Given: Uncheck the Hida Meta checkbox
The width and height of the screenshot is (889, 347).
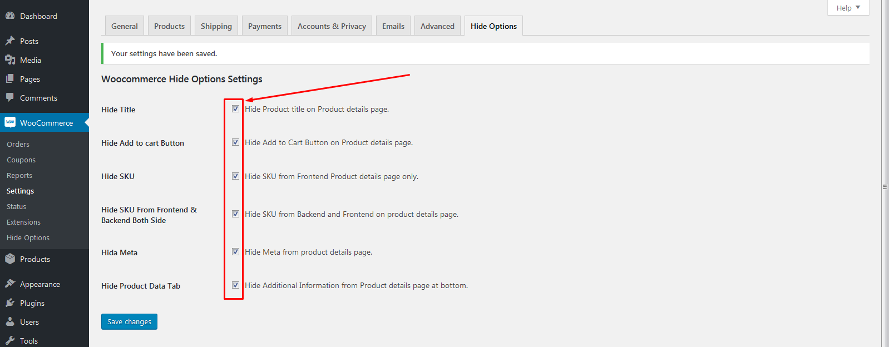Looking at the screenshot, I should [236, 252].
